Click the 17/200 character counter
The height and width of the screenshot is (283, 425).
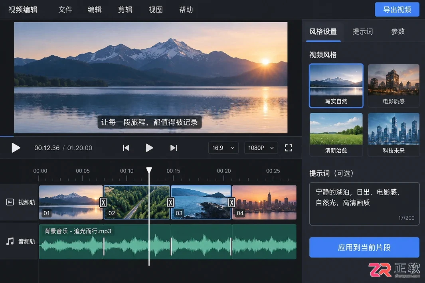[x=406, y=218]
